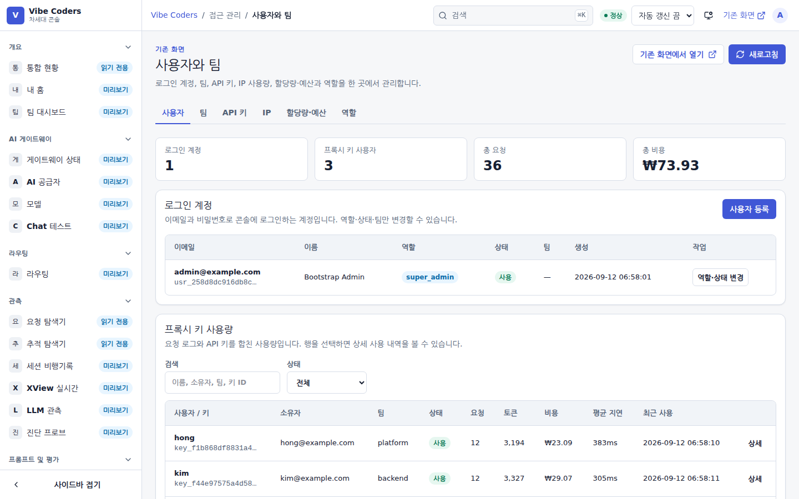The height and width of the screenshot is (499, 799).
Task: Open XView 실시간 sidebar item
Action: click(x=70, y=388)
